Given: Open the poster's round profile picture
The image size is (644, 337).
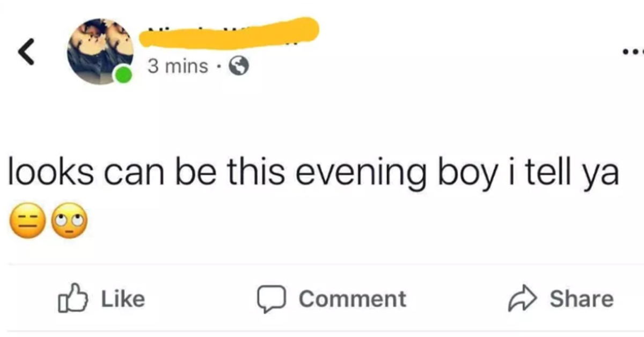Looking at the screenshot, I should (x=100, y=52).
